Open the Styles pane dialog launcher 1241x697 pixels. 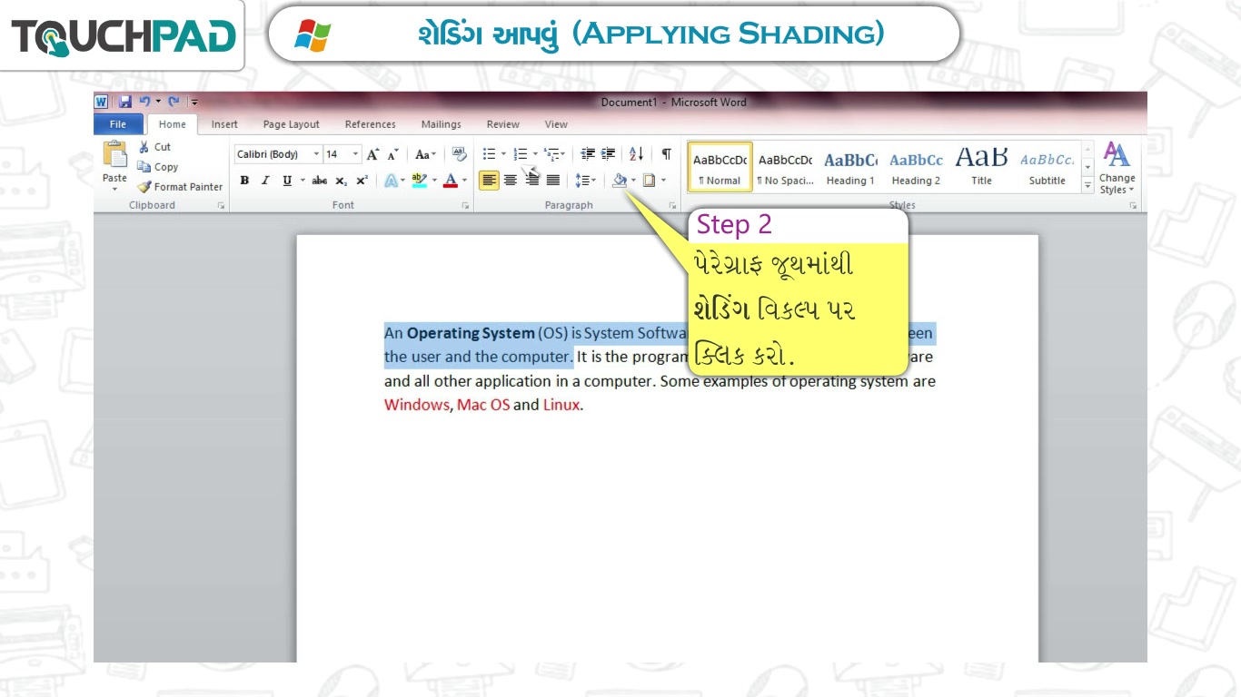coord(1133,206)
